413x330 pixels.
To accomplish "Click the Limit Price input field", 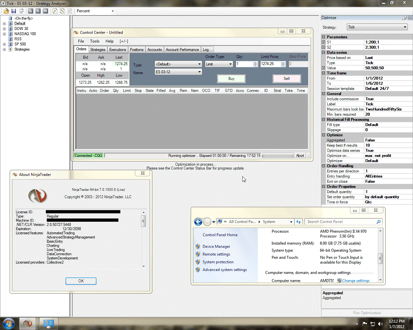I will click(271, 64).
